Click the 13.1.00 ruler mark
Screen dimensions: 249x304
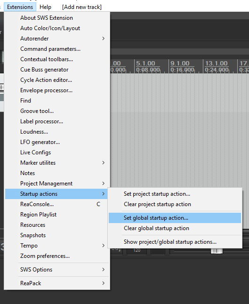(x=216, y=64)
